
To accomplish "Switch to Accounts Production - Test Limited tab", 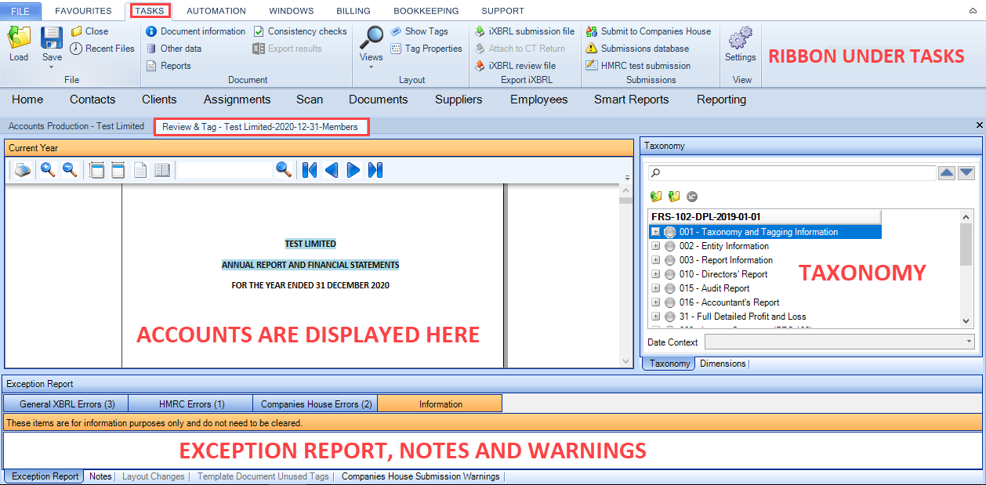I will click(x=76, y=126).
